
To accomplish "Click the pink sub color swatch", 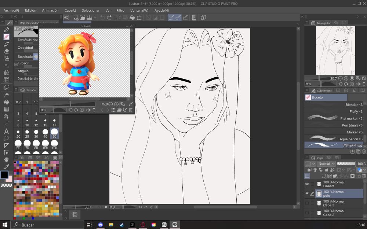I will point(10,180).
